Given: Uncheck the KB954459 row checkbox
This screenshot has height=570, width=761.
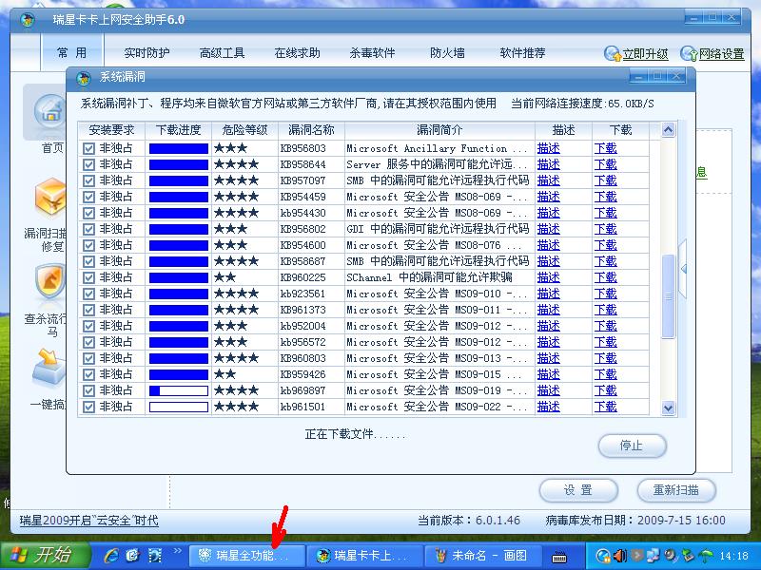Looking at the screenshot, I should [x=88, y=197].
